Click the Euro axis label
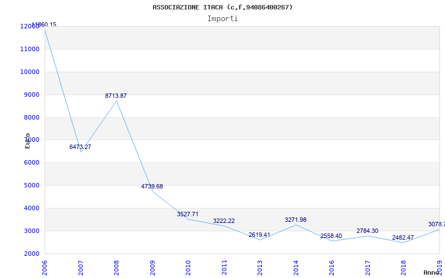This screenshot has width=445, height=278. pos(27,141)
